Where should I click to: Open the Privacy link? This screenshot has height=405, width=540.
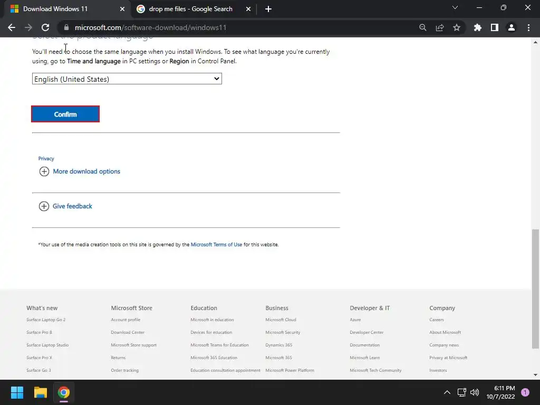click(x=46, y=158)
